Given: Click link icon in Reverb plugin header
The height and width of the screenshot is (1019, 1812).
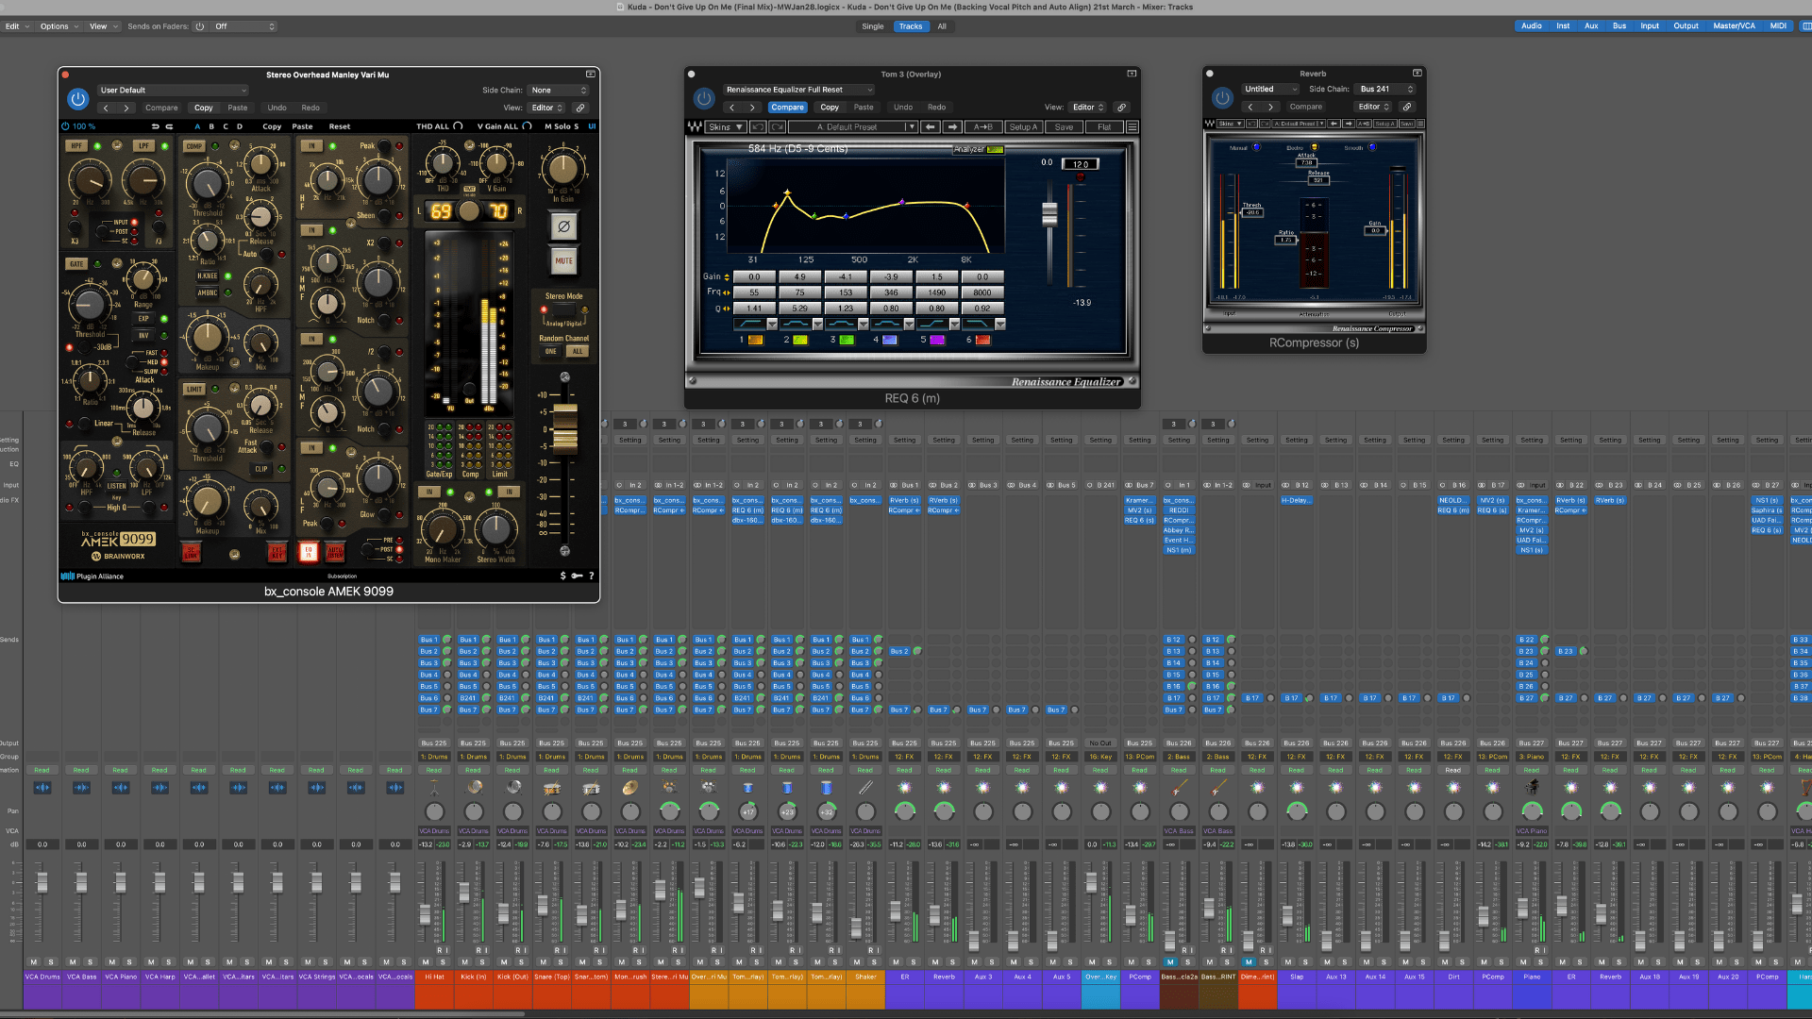Looking at the screenshot, I should [1406, 107].
